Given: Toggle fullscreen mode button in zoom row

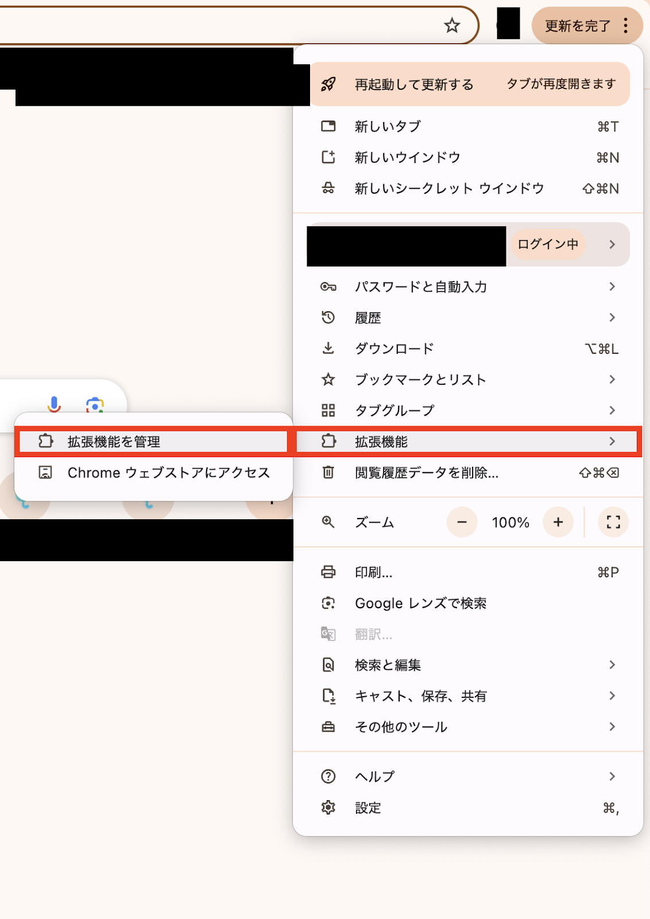Looking at the screenshot, I should click(x=613, y=522).
